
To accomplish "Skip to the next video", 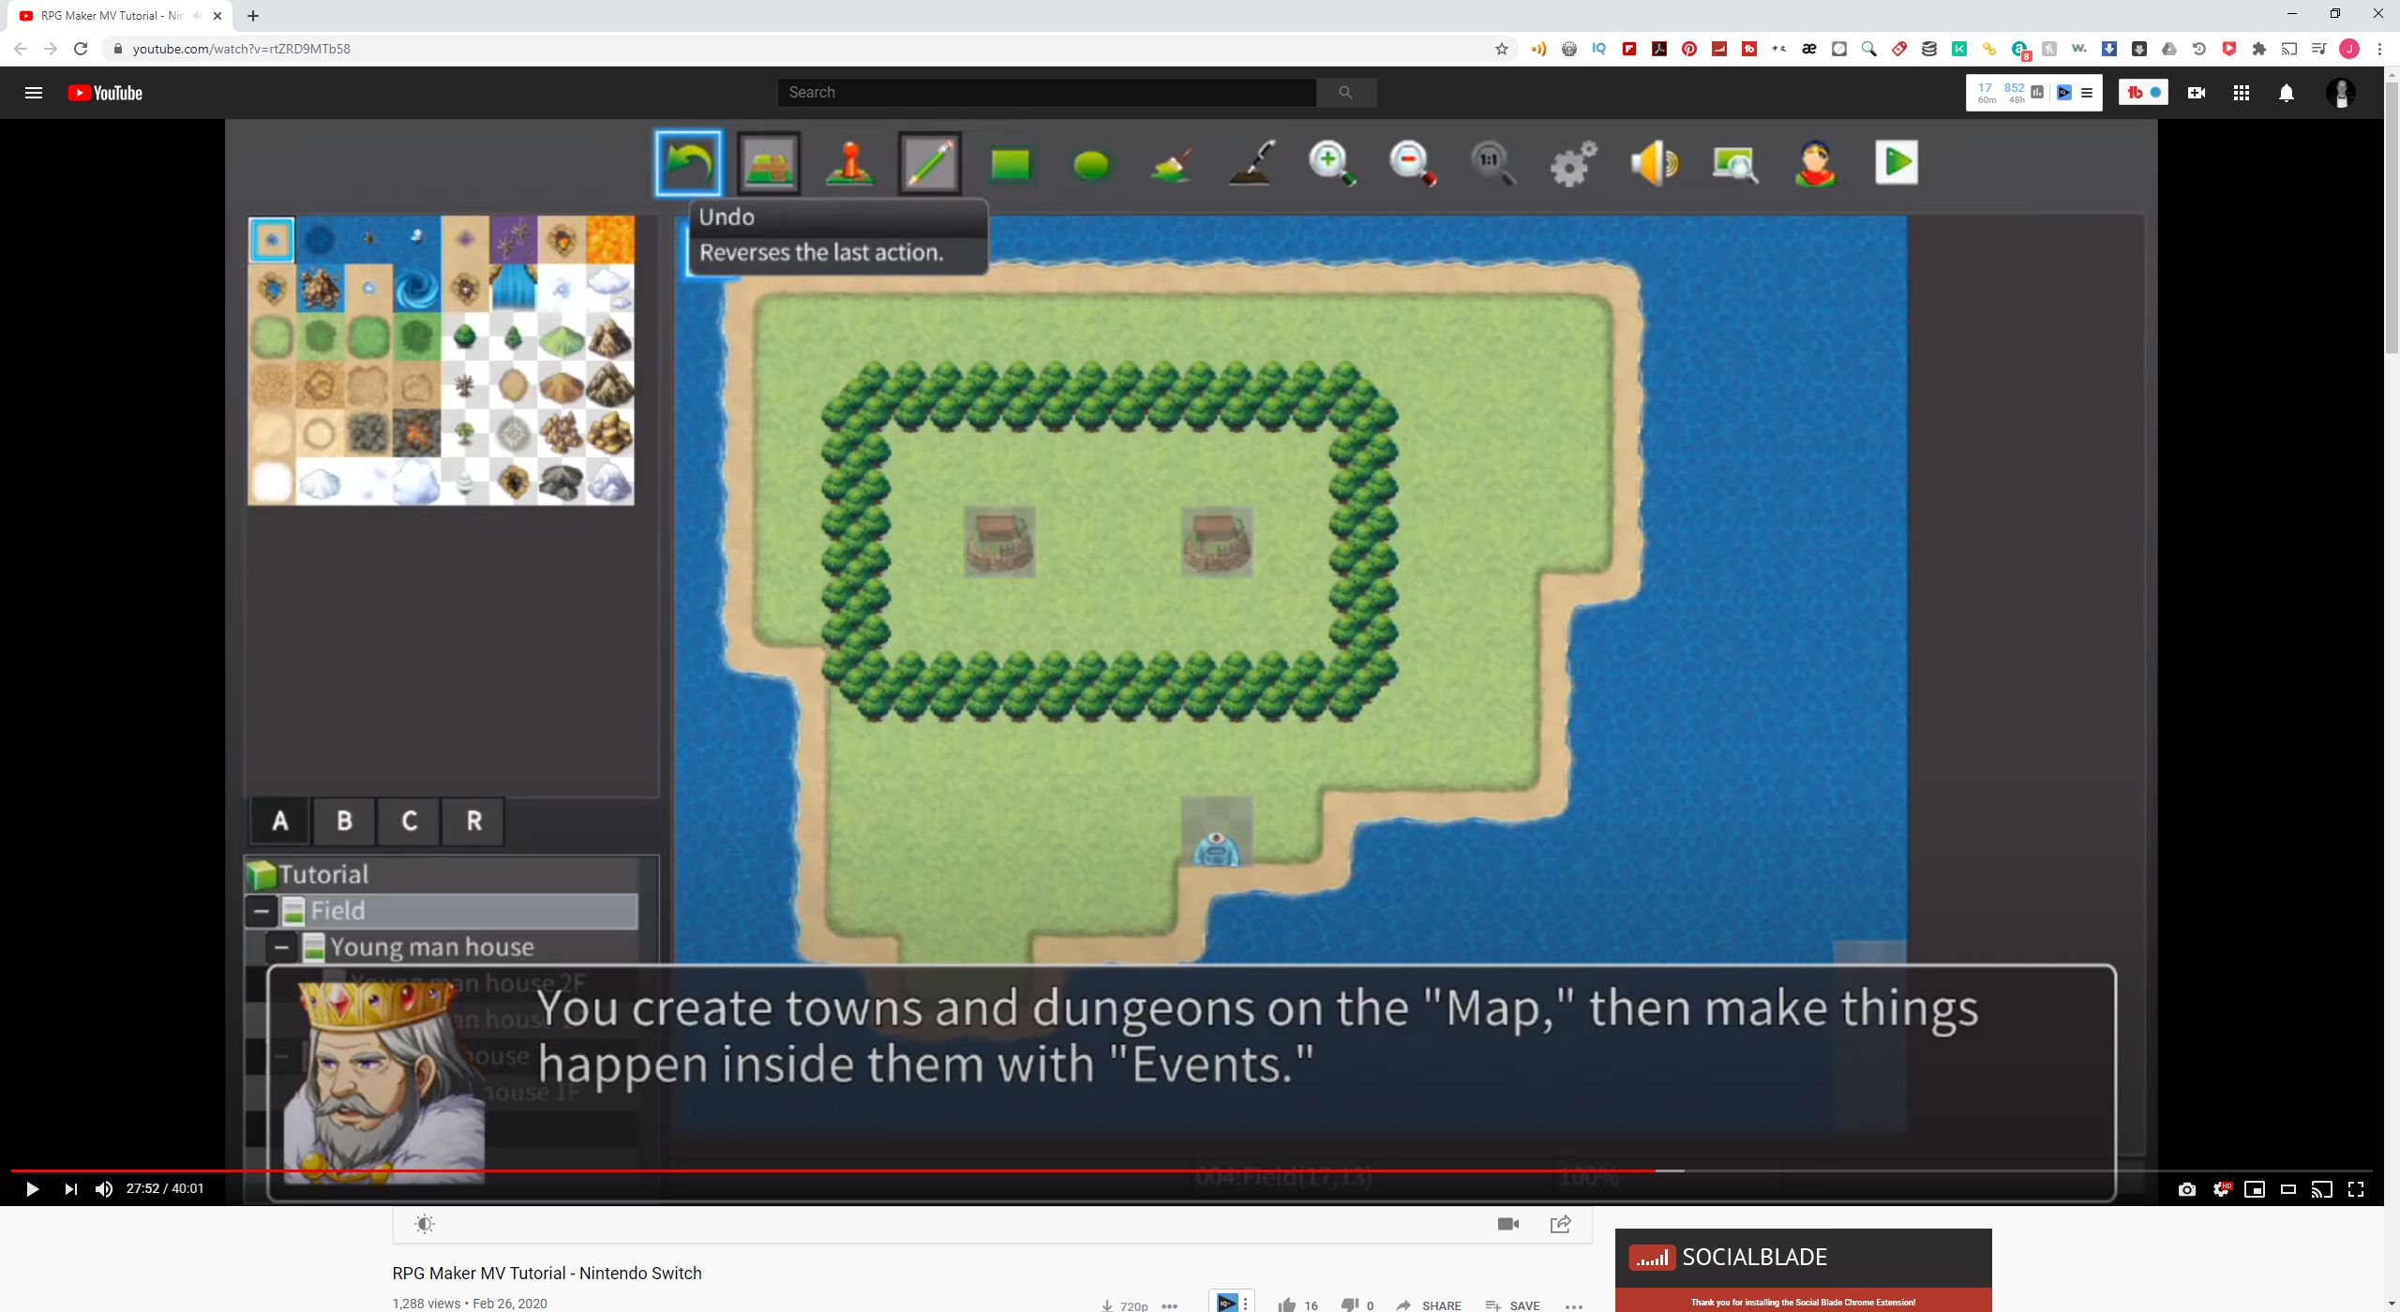I will (x=71, y=1189).
